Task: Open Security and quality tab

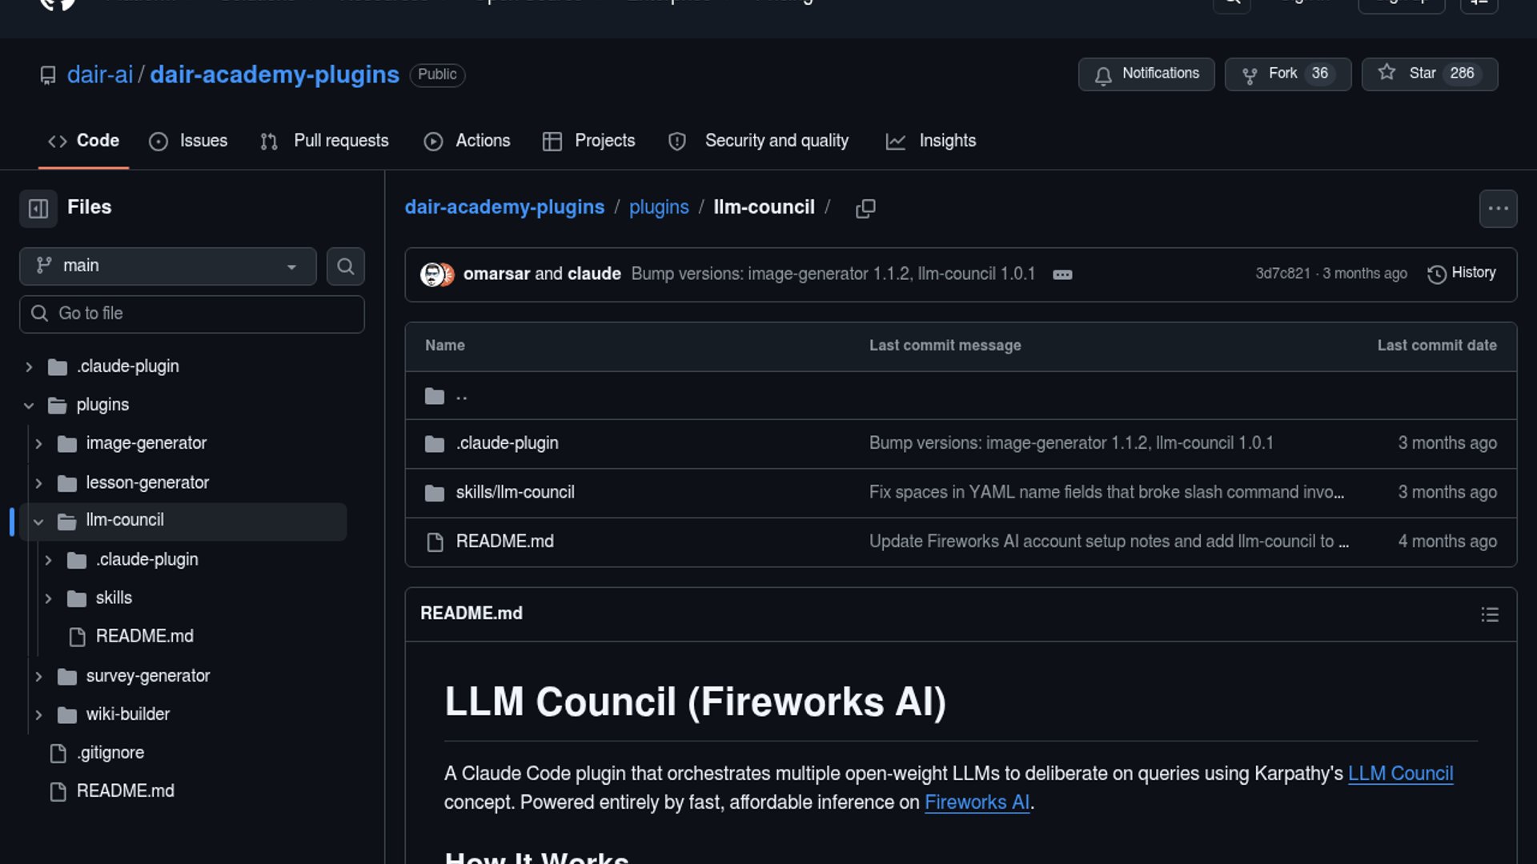Action: point(759,141)
